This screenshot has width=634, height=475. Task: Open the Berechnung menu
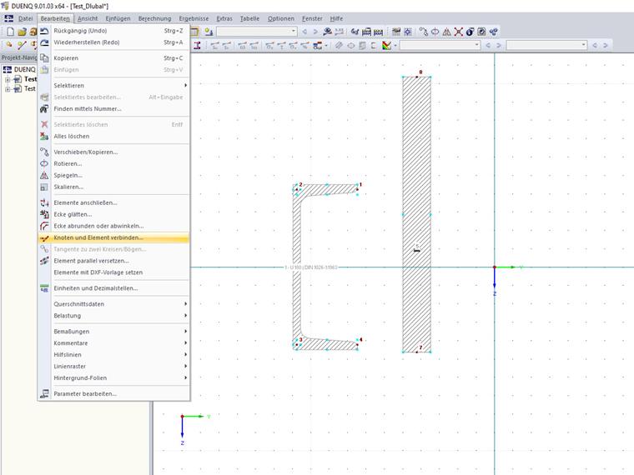pos(155,18)
